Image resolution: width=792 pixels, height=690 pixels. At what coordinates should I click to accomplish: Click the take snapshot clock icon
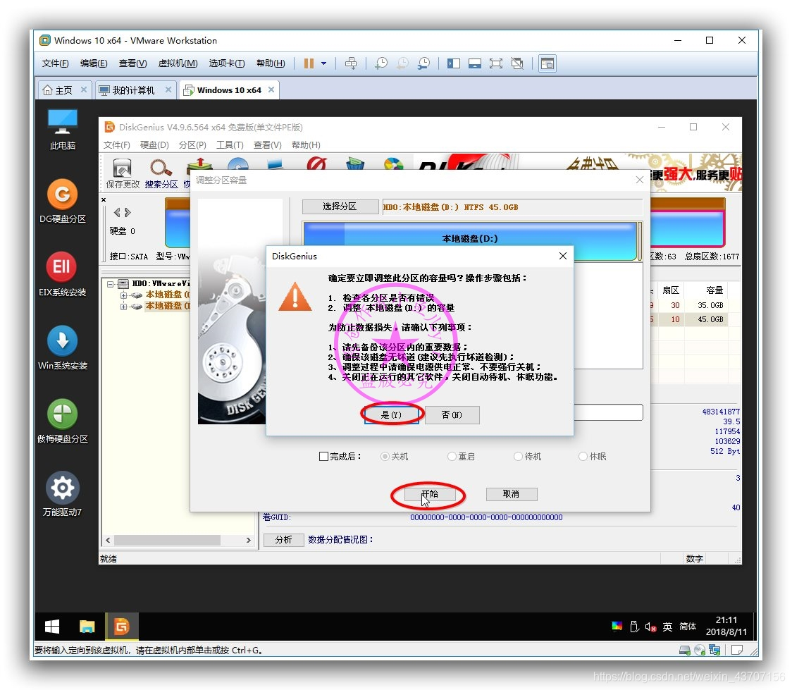tap(380, 63)
